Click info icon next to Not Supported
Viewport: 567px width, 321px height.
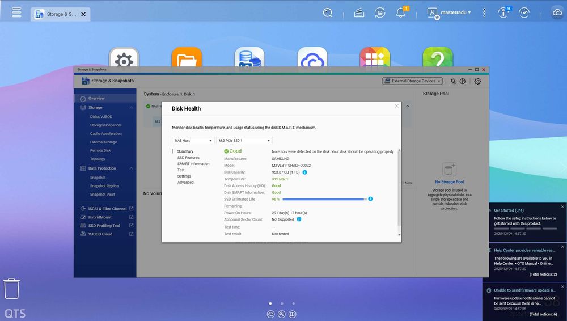click(299, 219)
